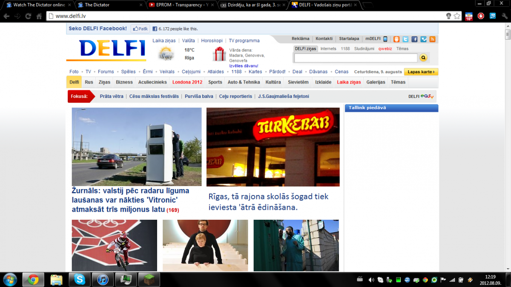Open the Sports menu section
The height and width of the screenshot is (287, 511).
point(215,82)
